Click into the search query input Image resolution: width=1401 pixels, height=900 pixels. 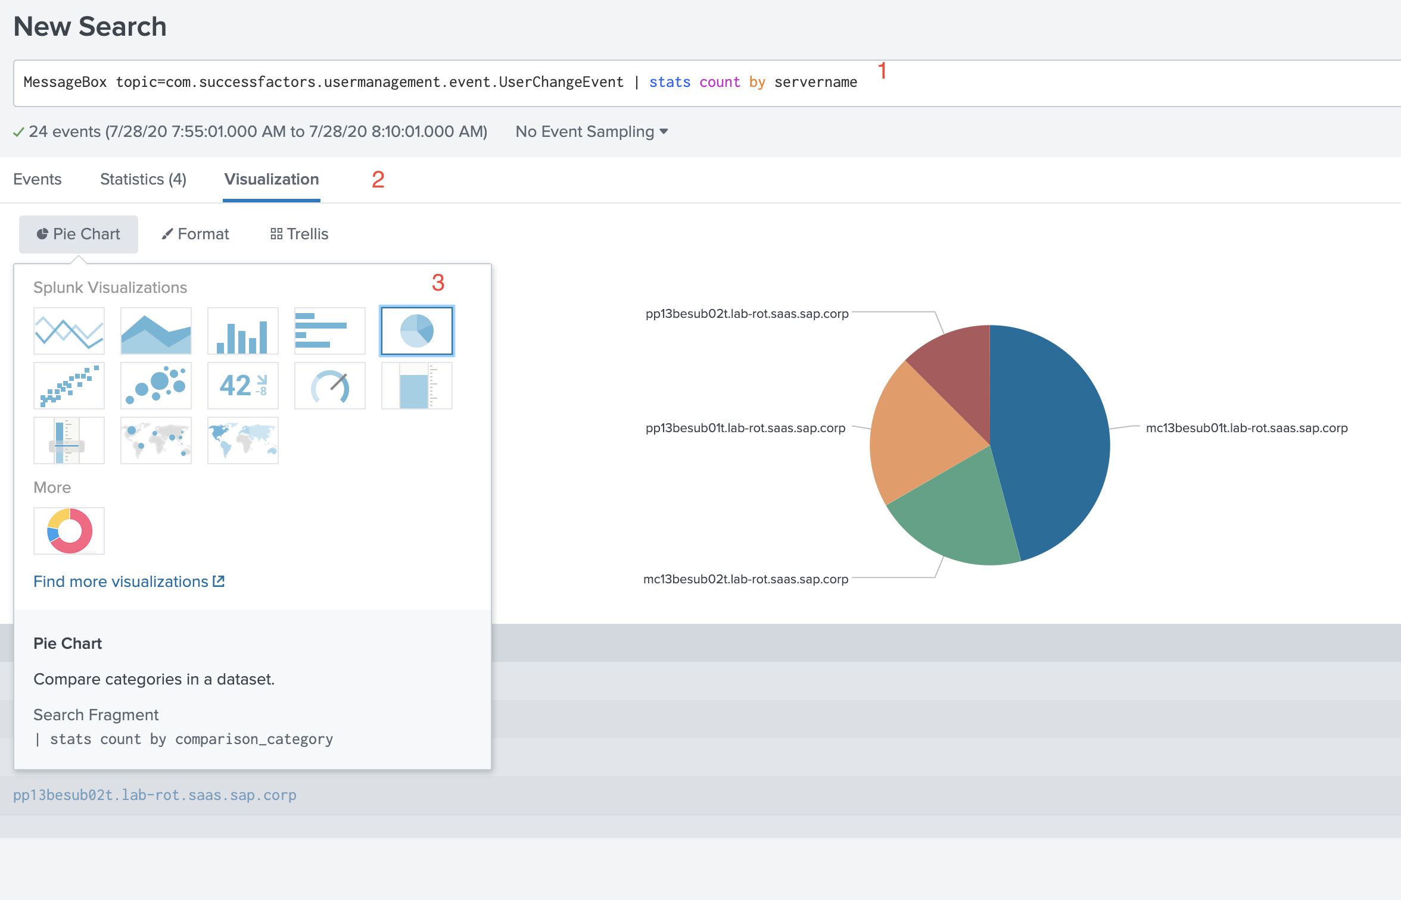tap(707, 83)
